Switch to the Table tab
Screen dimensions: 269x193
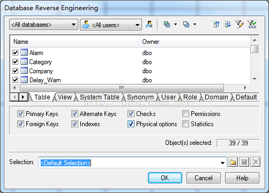coord(42,97)
